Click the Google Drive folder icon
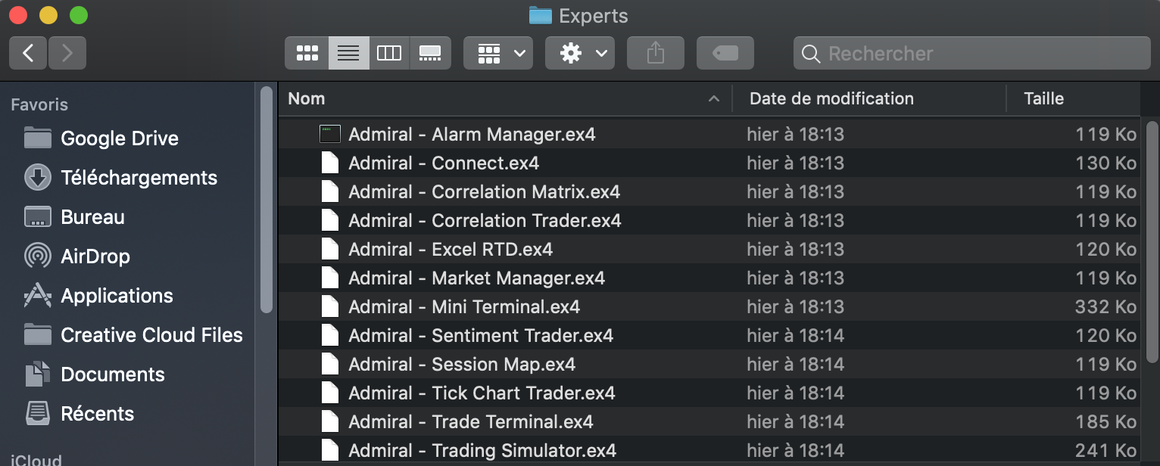The image size is (1160, 466). pos(38,138)
